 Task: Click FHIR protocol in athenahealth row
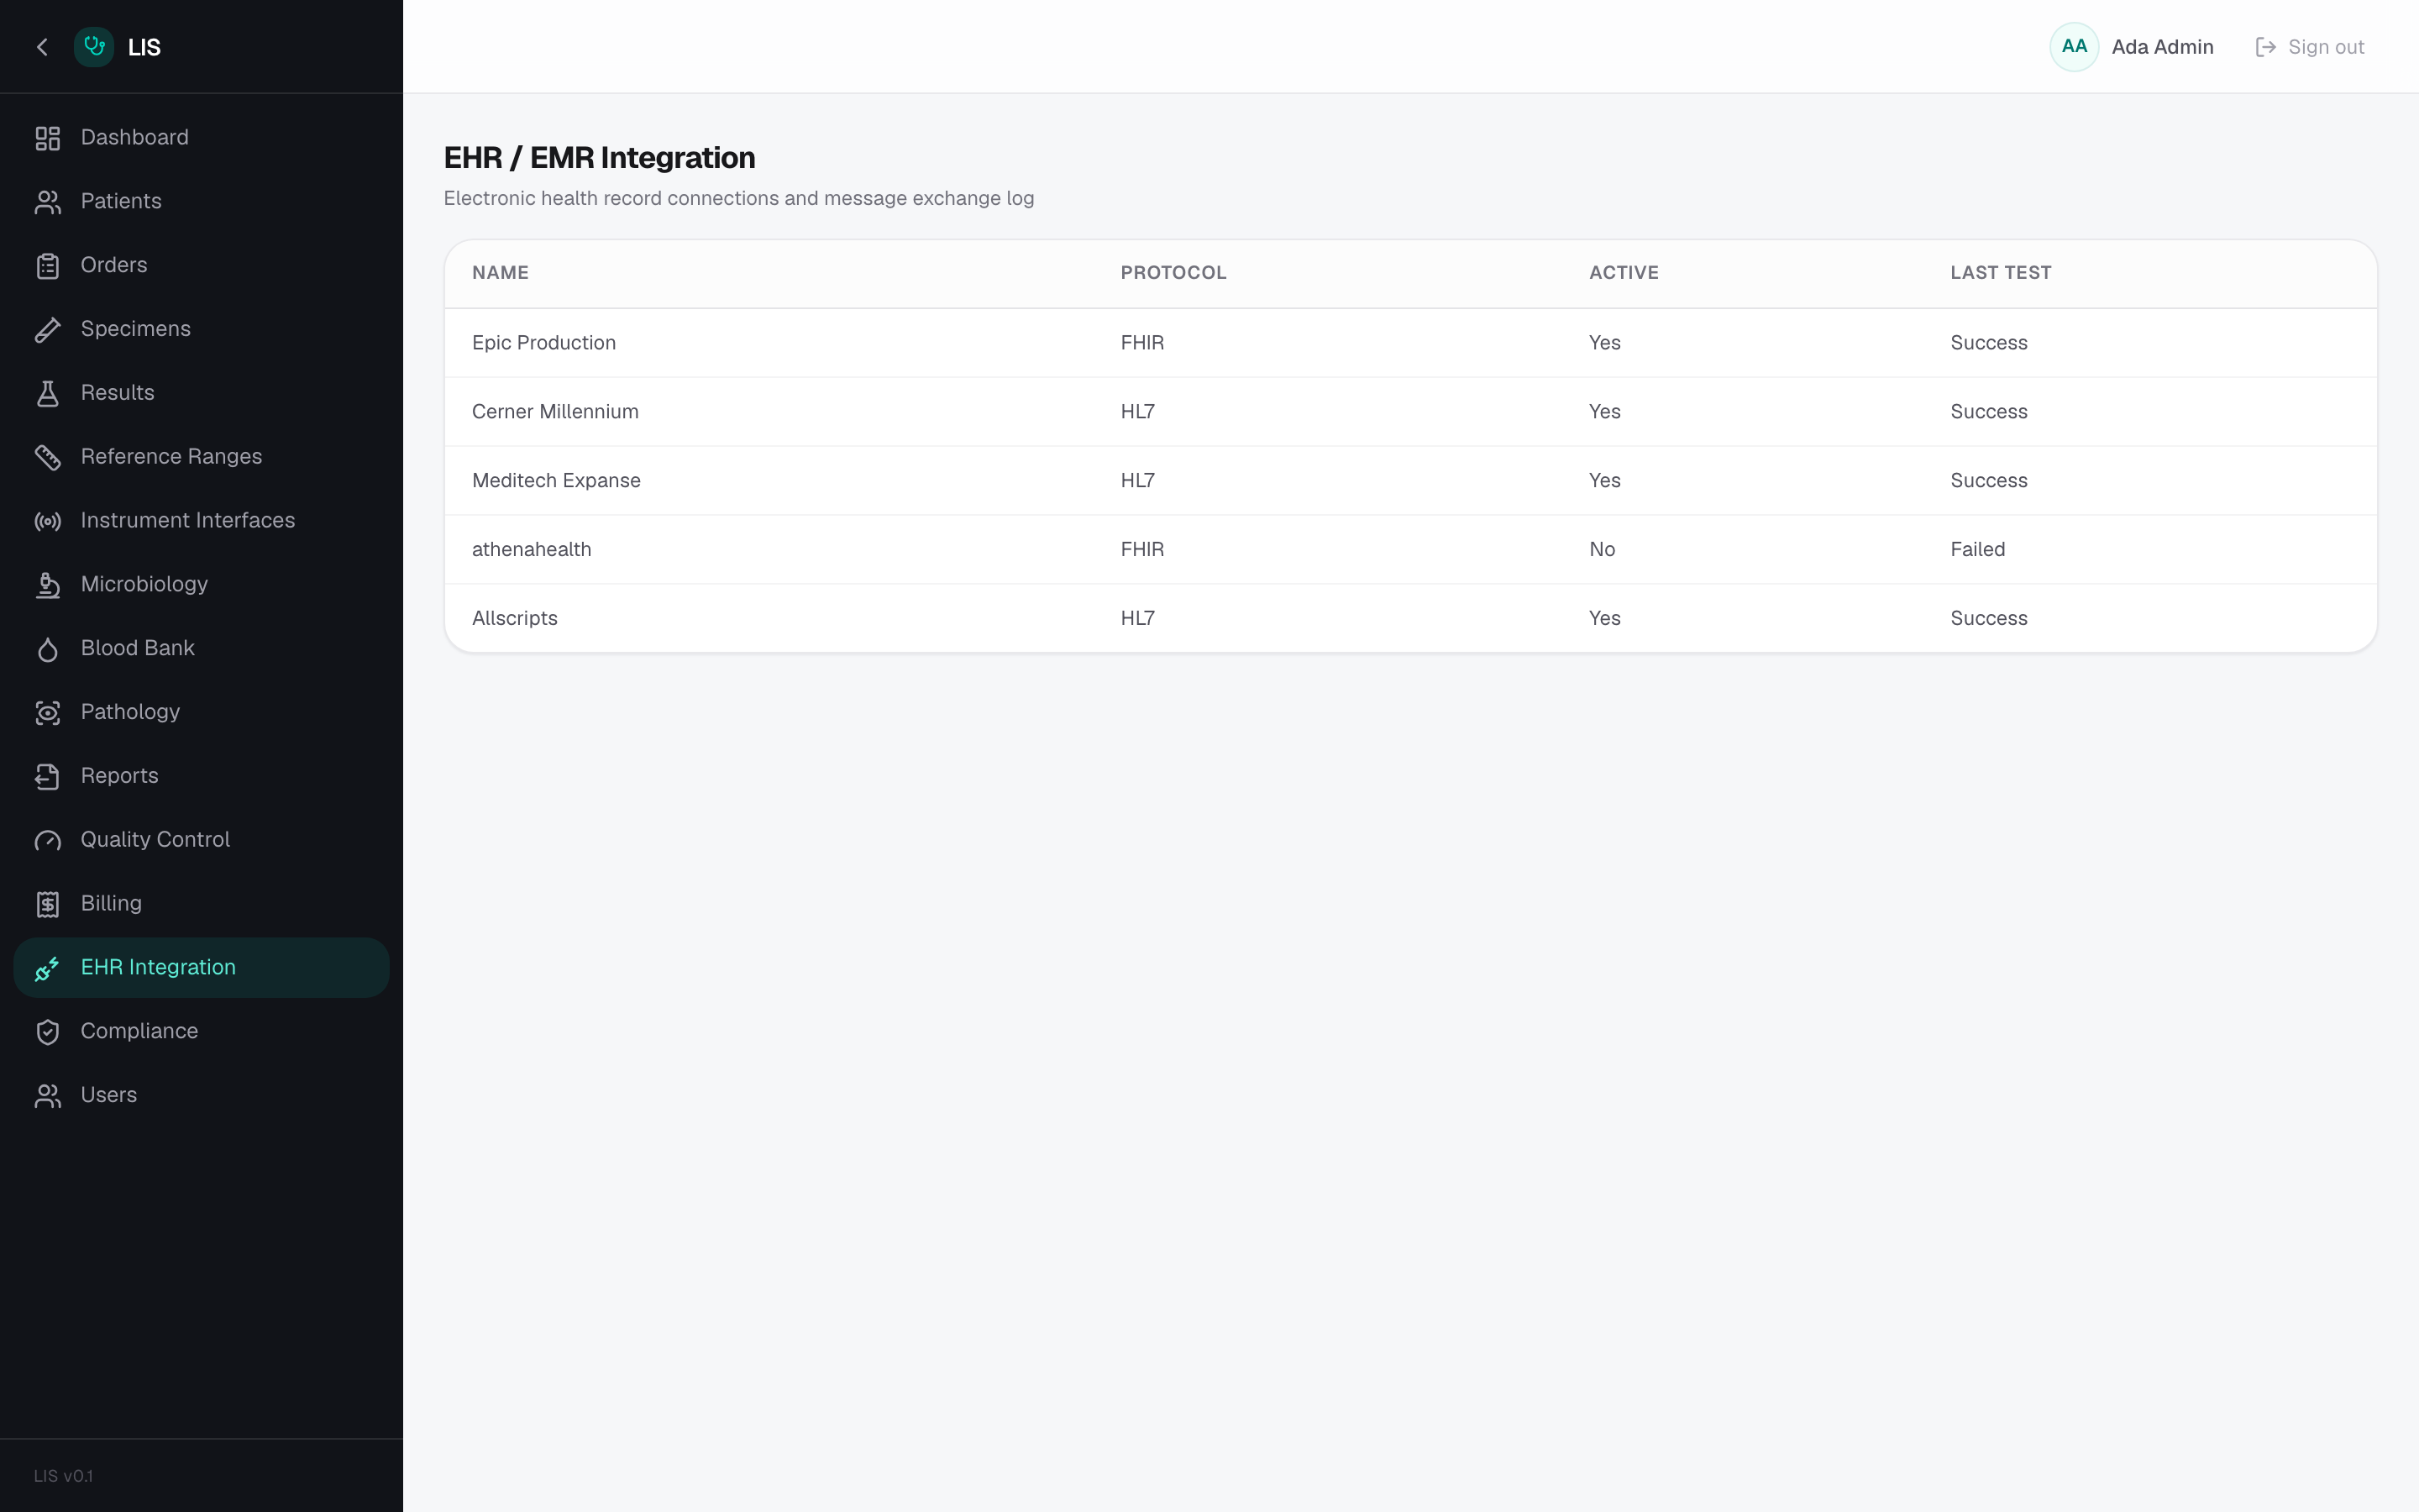1141,550
